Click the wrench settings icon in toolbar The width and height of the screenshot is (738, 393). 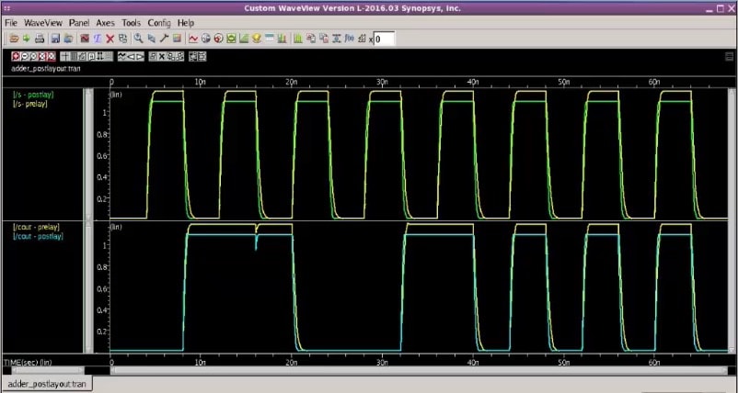tap(163, 39)
